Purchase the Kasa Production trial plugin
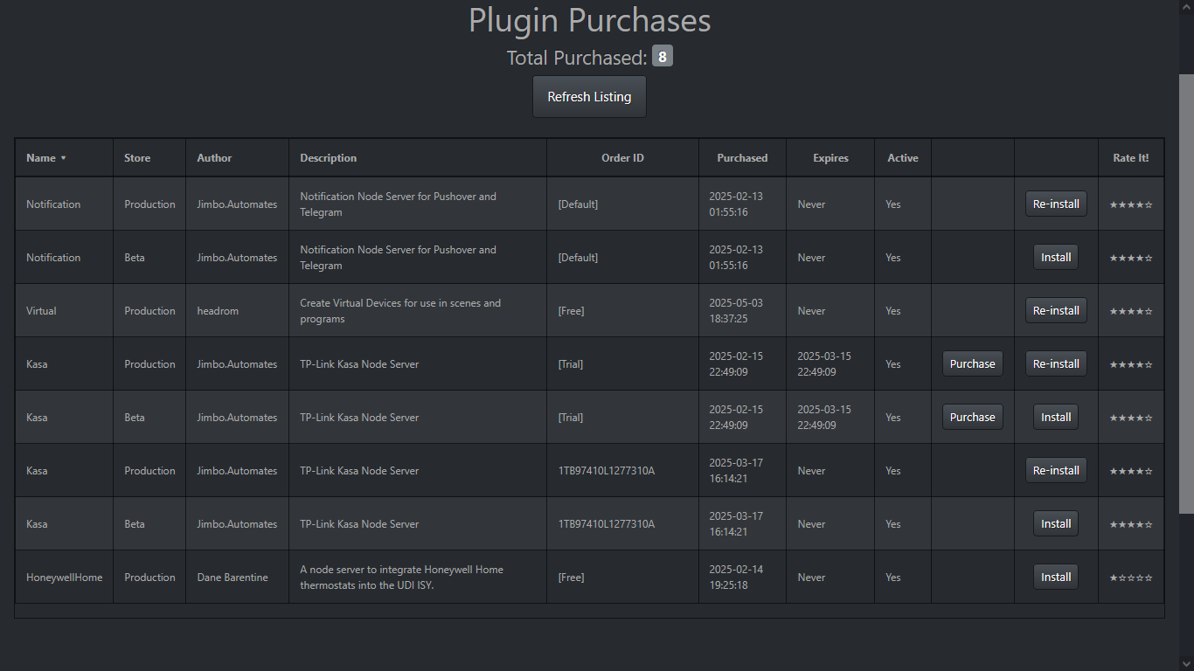Viewport: 1194px width, 671px height. coord(972,364)
